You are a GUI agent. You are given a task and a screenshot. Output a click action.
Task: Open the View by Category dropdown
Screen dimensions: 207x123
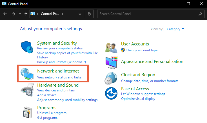point(175,29)
